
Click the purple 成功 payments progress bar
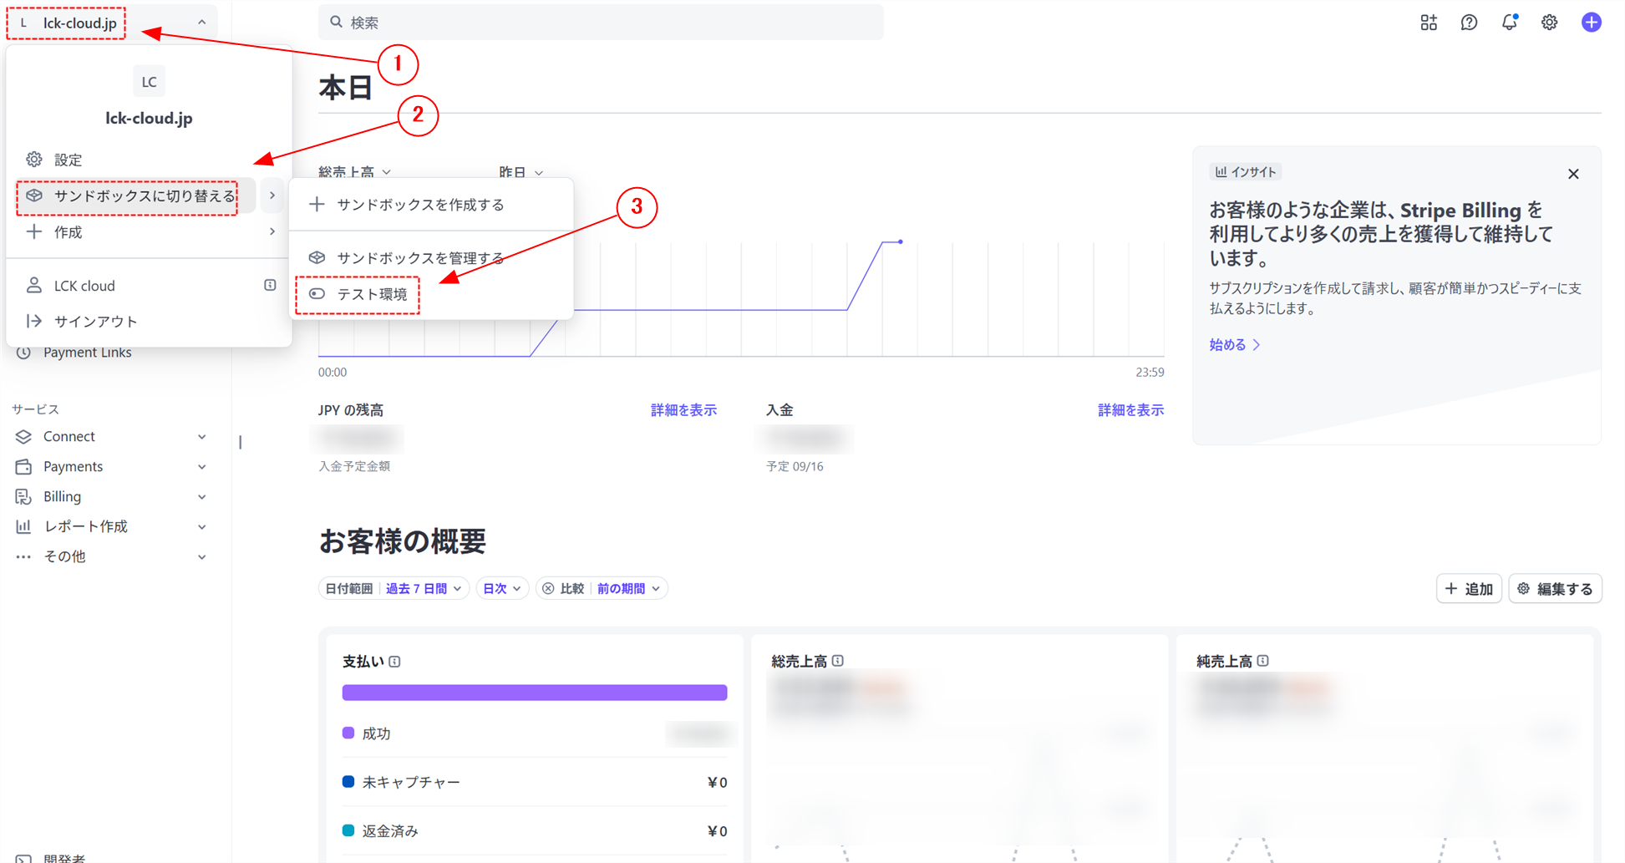(x=534, y=692)
